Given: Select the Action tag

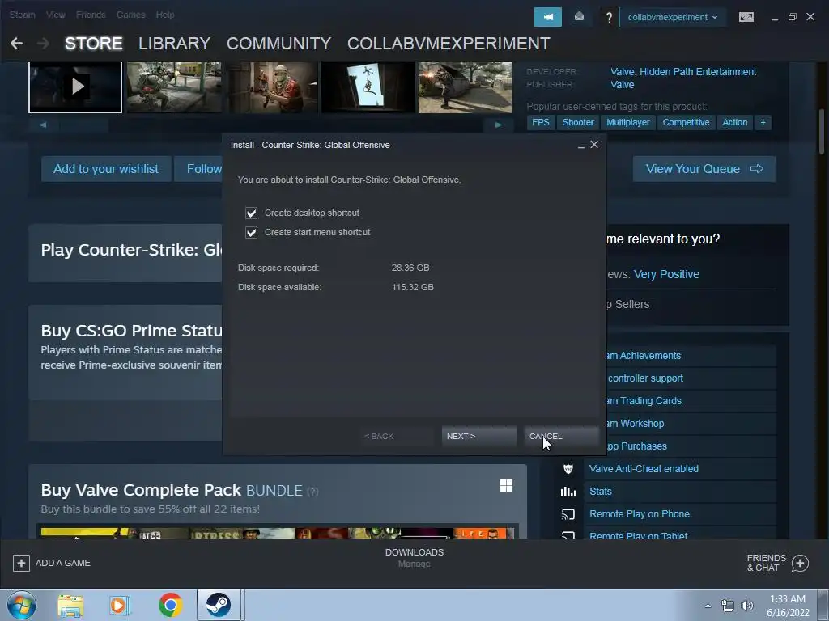Looking at the screenshot, I should (734, 123).
